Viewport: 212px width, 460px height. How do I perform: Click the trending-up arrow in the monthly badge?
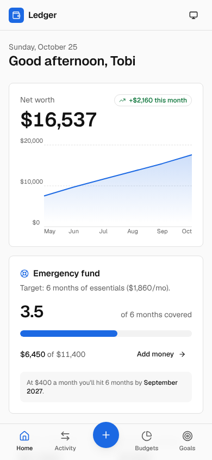point(122,100)
